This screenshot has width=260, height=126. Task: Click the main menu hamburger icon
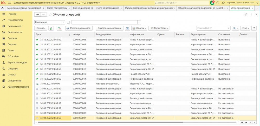pyautogui.click(x=10, y=3)
